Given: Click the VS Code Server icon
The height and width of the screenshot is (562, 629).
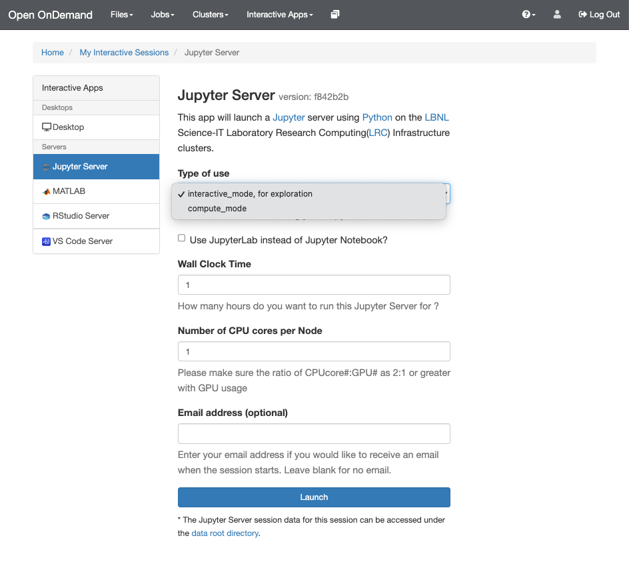Looking at the screenshot, I should (x=45, y=241).
